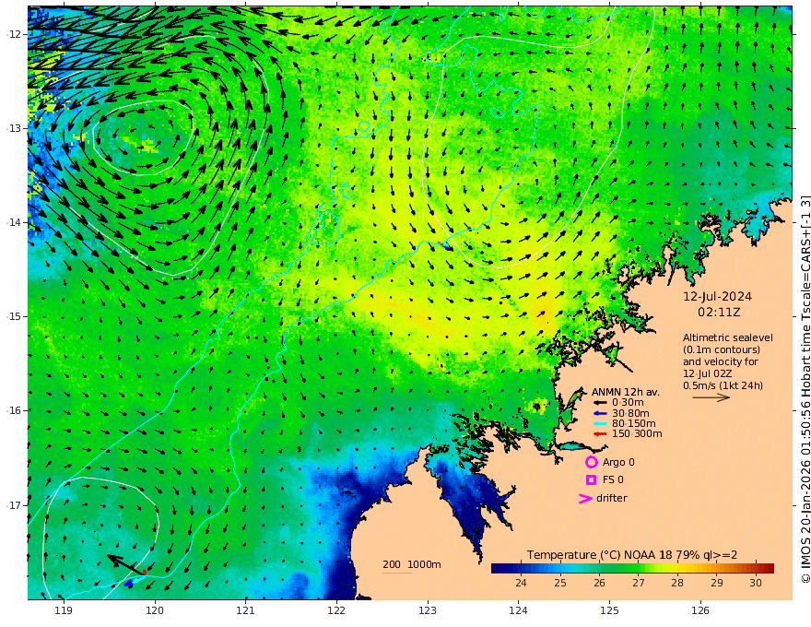
Task: Click the latitude axis label "-16"
Action: click(14, 410)
